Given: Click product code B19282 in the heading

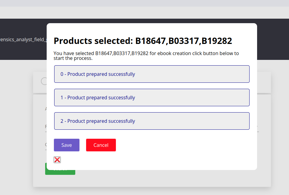Looking at the screenshot, I should click(217, 41).
